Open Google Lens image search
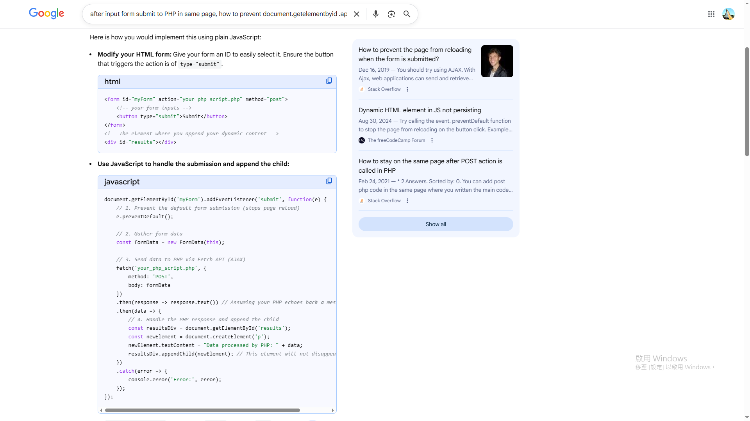The width and height of the screenshot is (750, 421). coord(391,14)
